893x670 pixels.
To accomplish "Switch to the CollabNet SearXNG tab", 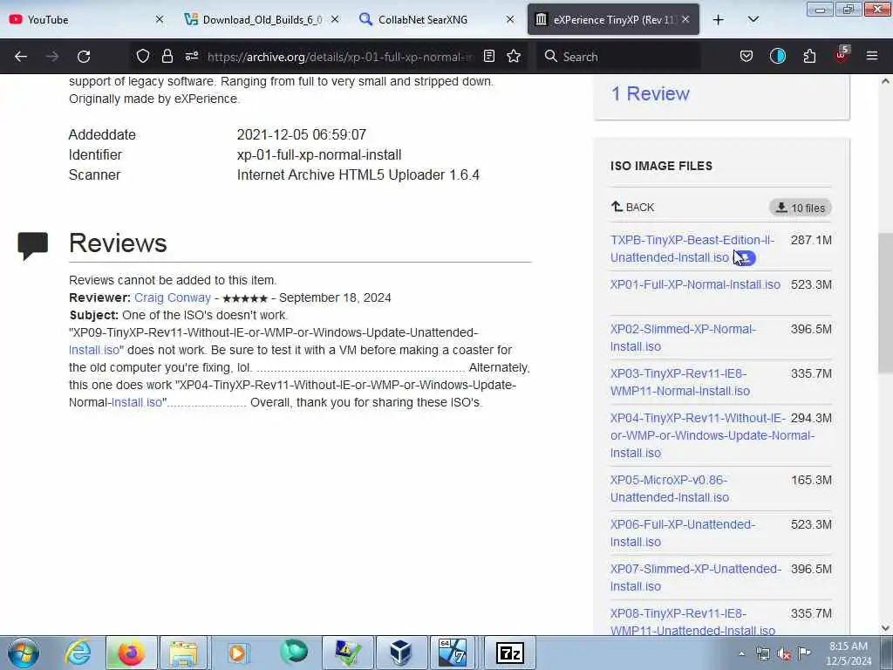I will click(x=436, y=19).
